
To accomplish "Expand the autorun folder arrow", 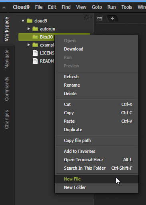I will point(28,29).
